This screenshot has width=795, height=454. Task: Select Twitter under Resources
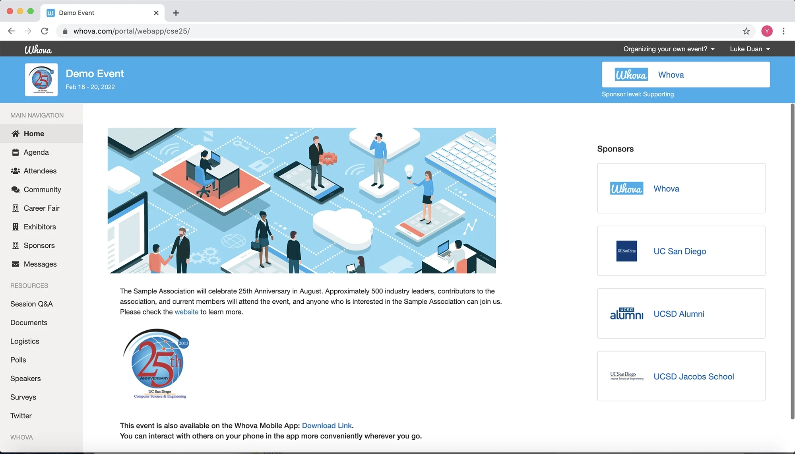pos(21,415)
